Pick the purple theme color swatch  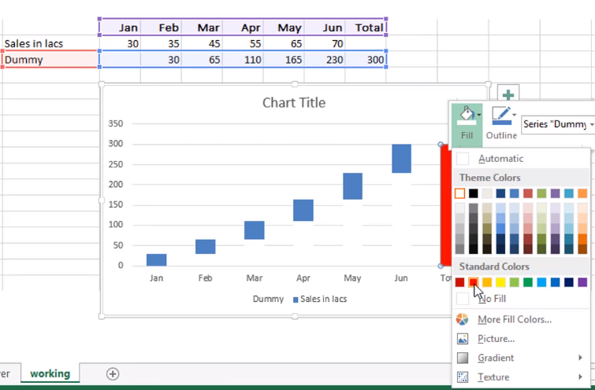click(555, 193)
